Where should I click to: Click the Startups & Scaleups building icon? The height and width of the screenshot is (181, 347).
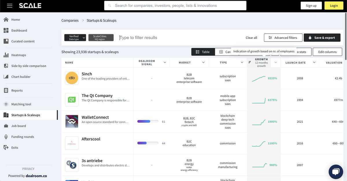6,115
